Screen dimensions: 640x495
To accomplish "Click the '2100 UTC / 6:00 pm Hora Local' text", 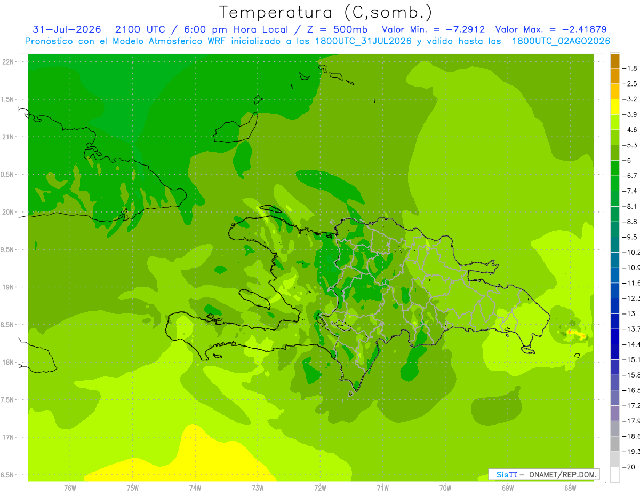I will pyautogui.click(x=202, y=29).
